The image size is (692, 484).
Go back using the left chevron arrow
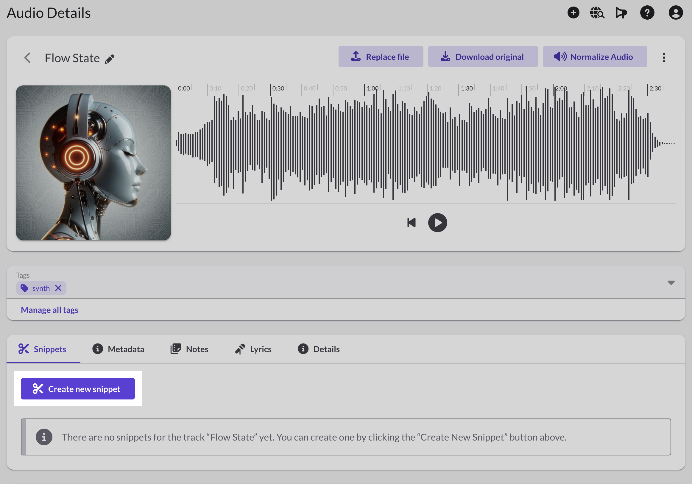point(27,58)
